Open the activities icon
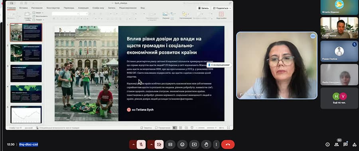The width and height of the screenshot is (359, 151). (x=355, y=144)
